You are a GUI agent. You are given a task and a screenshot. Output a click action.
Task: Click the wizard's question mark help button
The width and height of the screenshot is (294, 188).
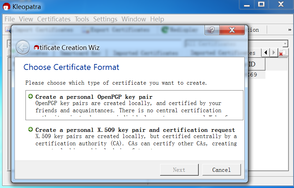212,30
